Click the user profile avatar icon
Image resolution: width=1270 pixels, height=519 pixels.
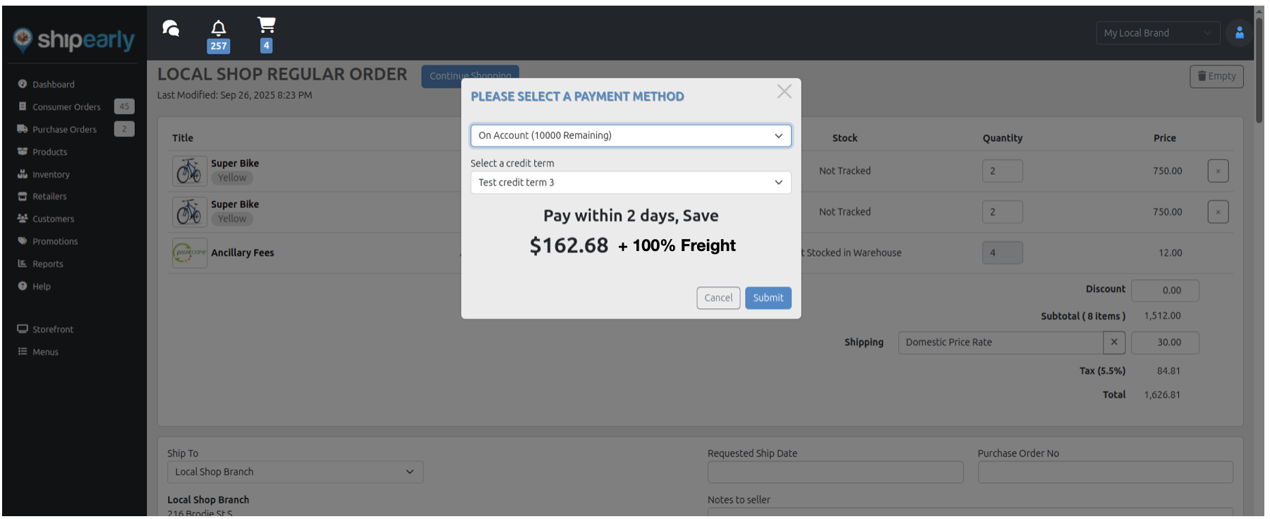[x=1239, y=33]
